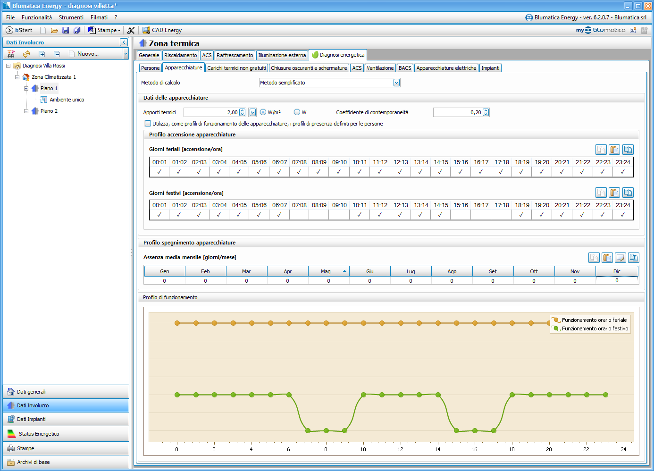Select the W radio button

pos(297,112)
